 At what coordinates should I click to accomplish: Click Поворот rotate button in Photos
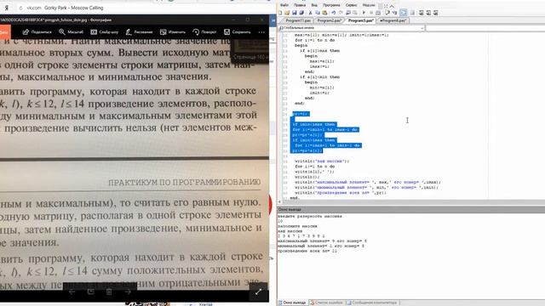point(204,32)
